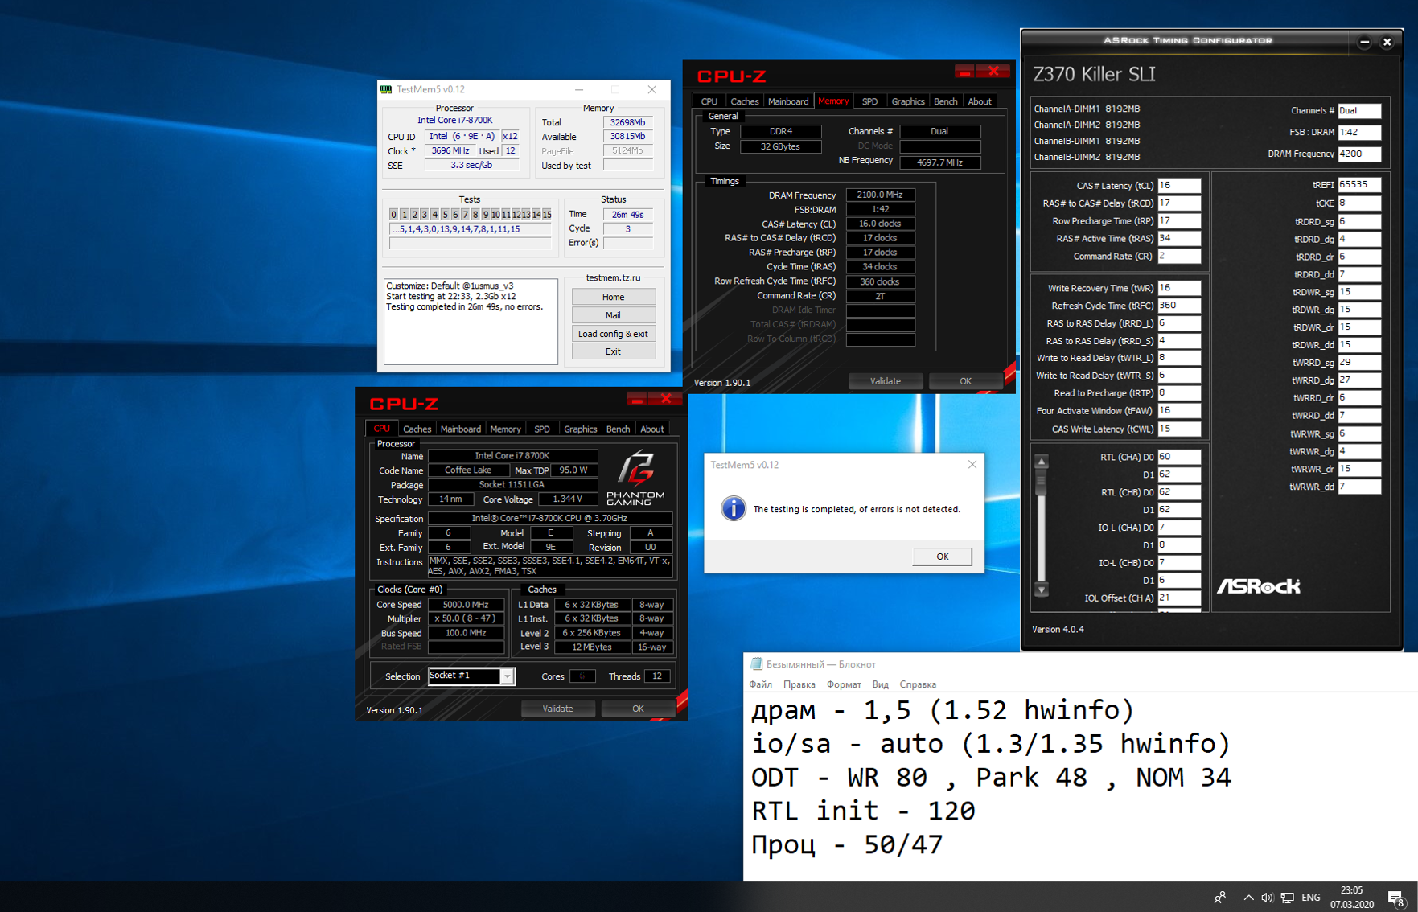Image resolution: width=1418 pixels, height=912 pixels.
Task: Open the Вид menu in Notepad
Action: [880, 684]
